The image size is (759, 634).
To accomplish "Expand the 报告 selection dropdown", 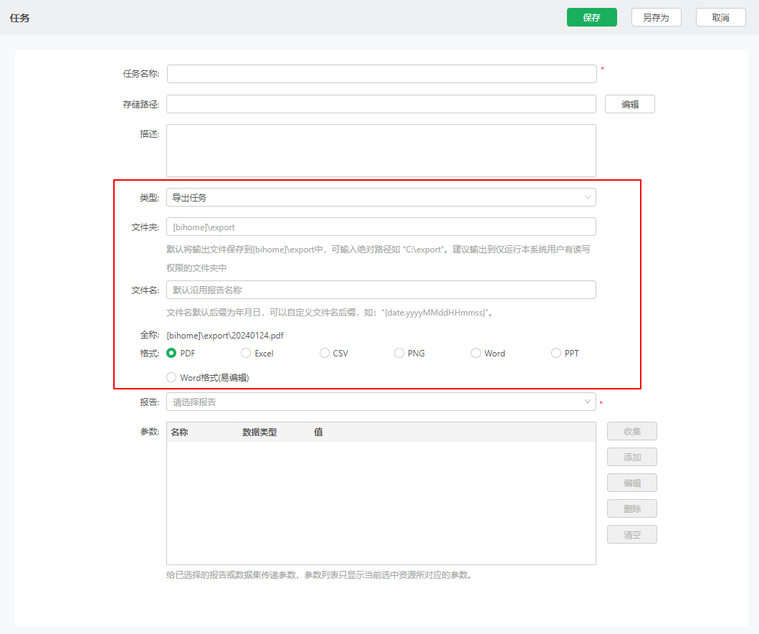I will [381, 402].
